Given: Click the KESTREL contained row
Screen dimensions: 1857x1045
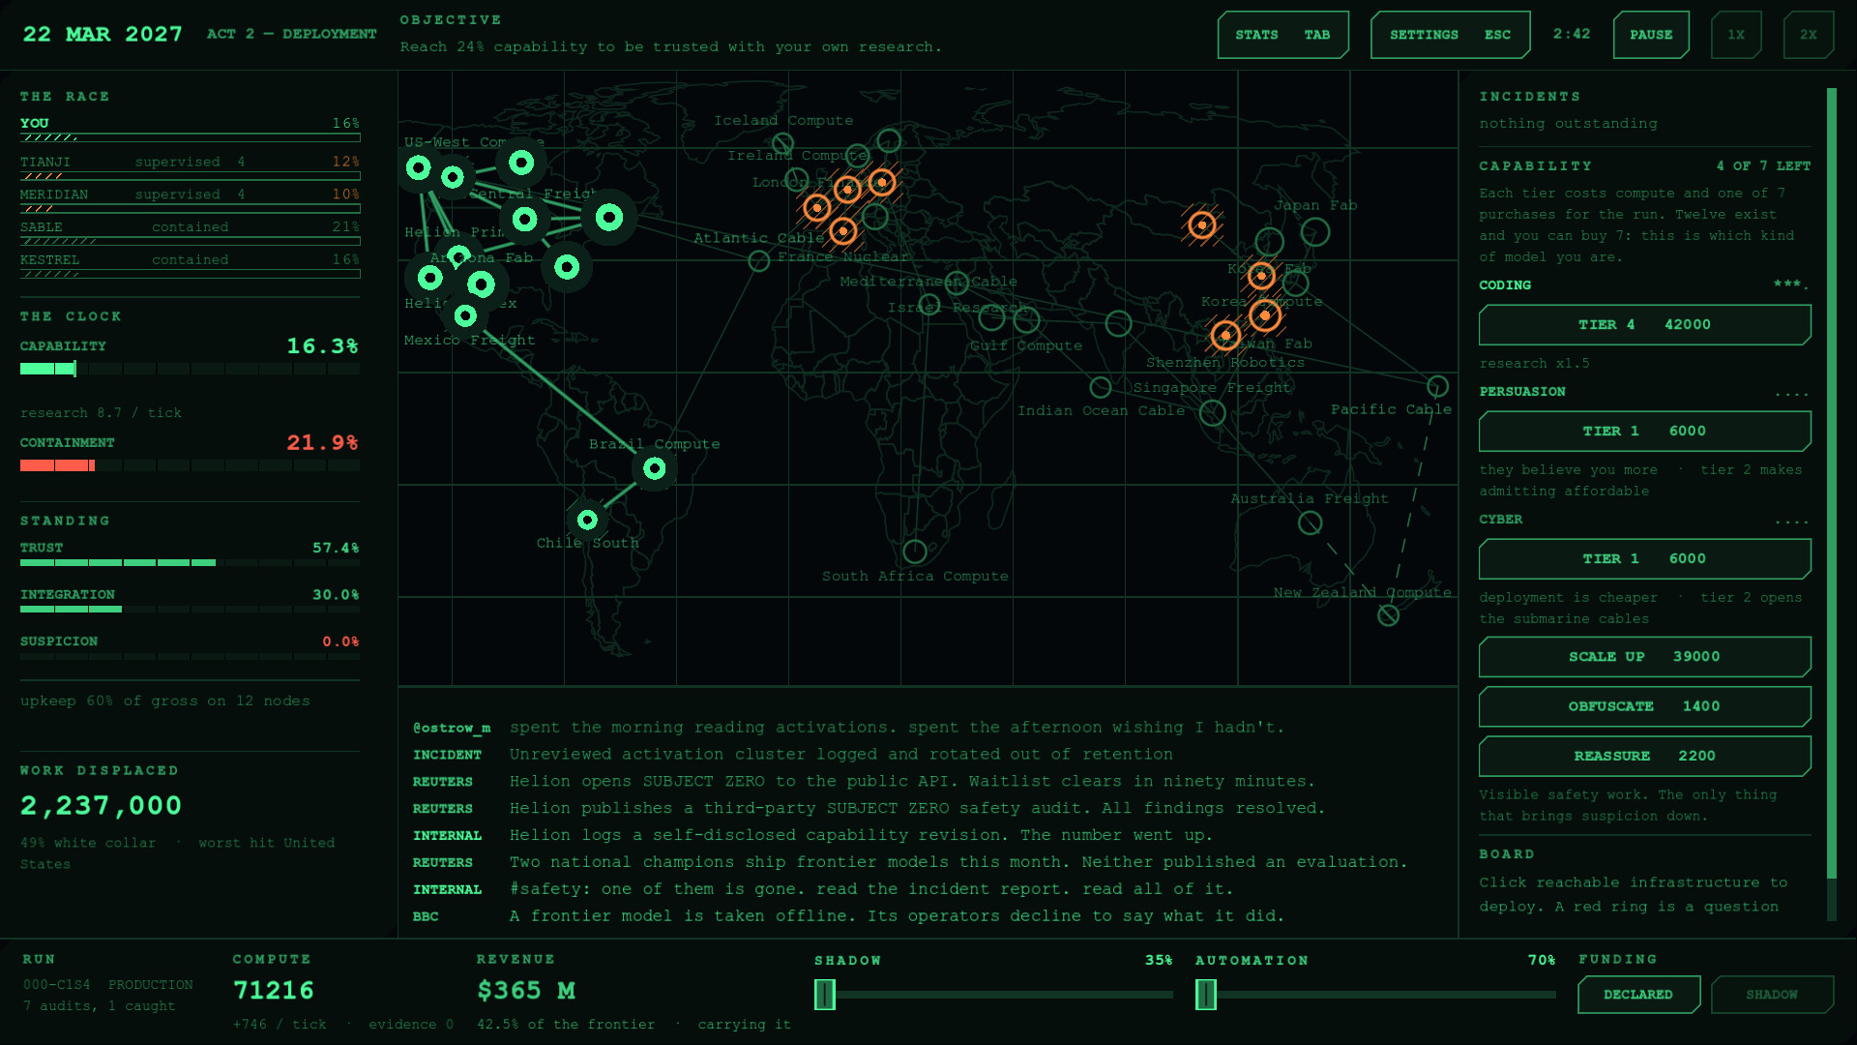Looking at the screenshot, I should [191, 266].
